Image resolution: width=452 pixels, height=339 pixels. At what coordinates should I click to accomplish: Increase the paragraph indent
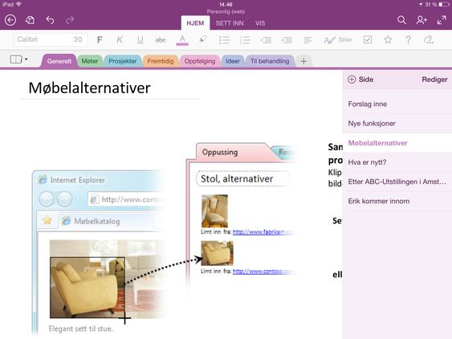tap(287, 40)
